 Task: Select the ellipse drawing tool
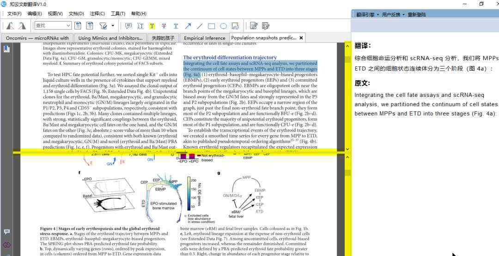[x=224, y=26]
